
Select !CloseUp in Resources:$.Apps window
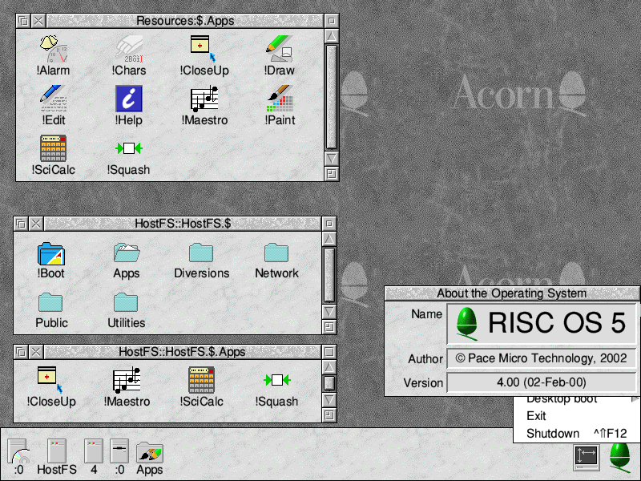point(204,55)
